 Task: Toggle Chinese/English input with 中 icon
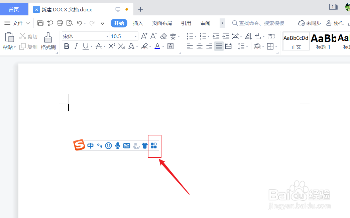[x=90, y=145]
